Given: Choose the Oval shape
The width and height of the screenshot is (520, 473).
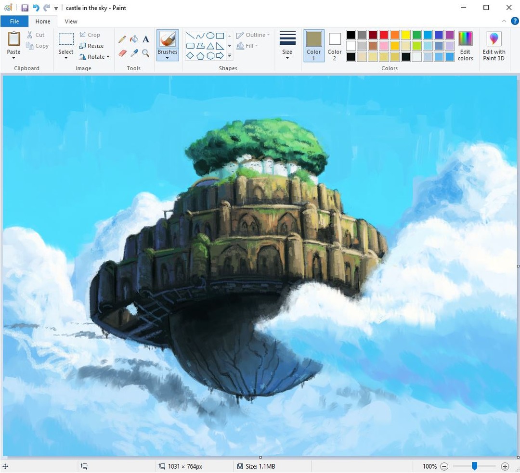Looking at the screenshot, I should tap(210, 36).
